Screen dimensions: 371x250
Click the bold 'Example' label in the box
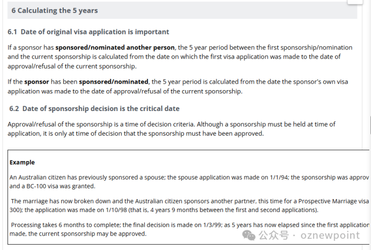point(22,163)
